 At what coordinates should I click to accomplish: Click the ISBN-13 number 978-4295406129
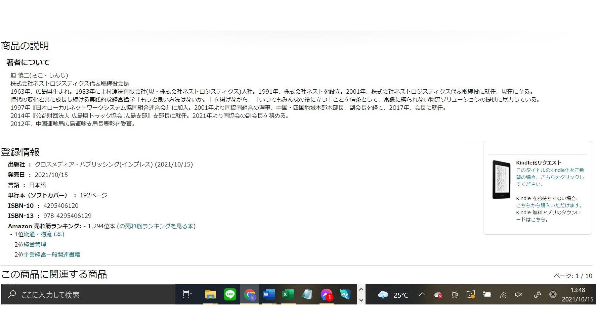(67, 216)
